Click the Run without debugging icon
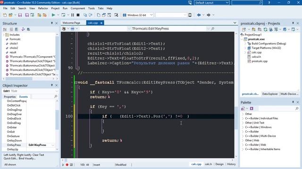 click(63, 15)
